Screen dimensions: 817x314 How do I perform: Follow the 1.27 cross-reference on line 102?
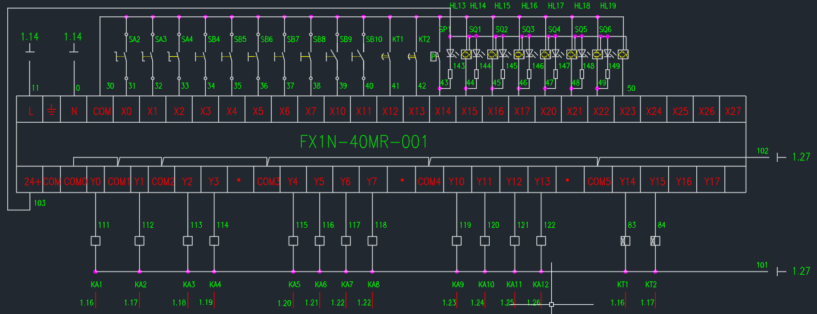pos(800,157)
